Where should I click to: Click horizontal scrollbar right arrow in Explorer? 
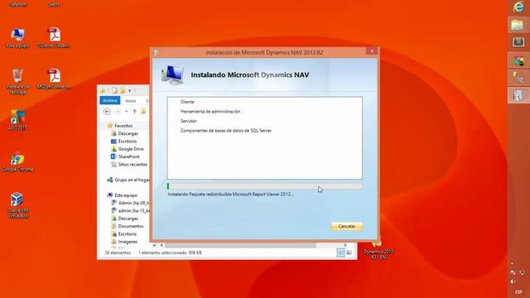(345, 245)
